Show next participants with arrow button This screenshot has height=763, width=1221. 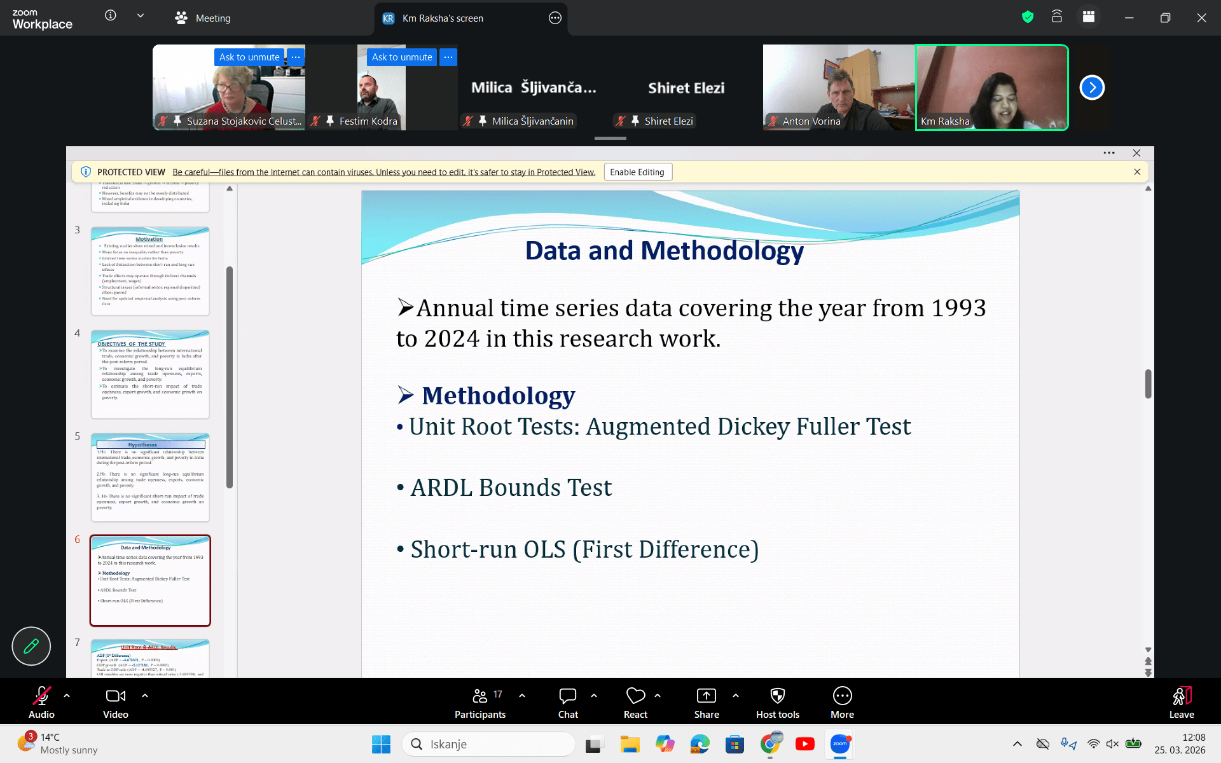[1092, 88]
